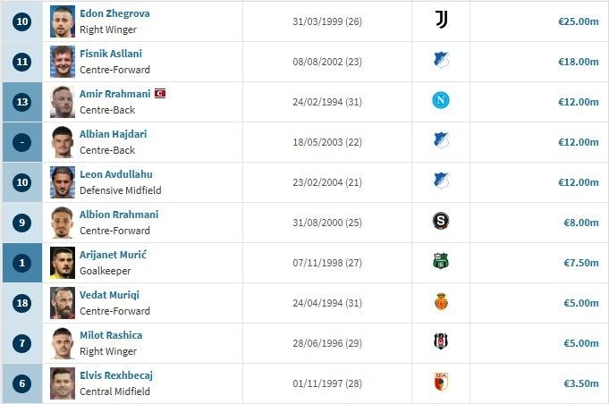
Task: Click the Juventus club logo
Action: 440,21
